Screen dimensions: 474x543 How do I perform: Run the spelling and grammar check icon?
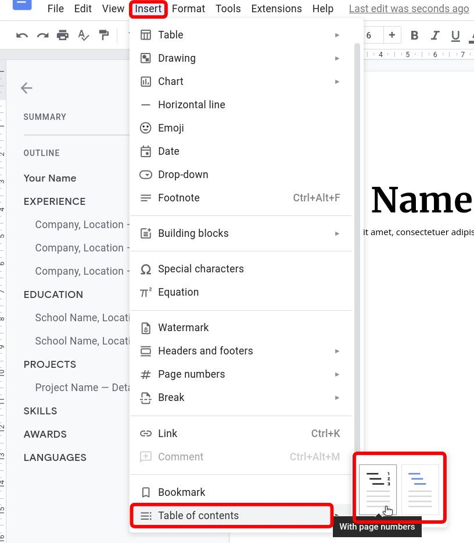(84, 35)
